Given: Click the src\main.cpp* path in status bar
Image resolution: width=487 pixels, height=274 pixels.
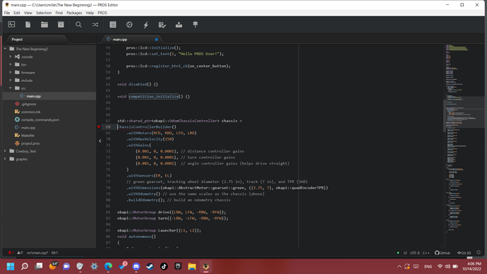Looking at the screenshot, I should tap(37, 253).
